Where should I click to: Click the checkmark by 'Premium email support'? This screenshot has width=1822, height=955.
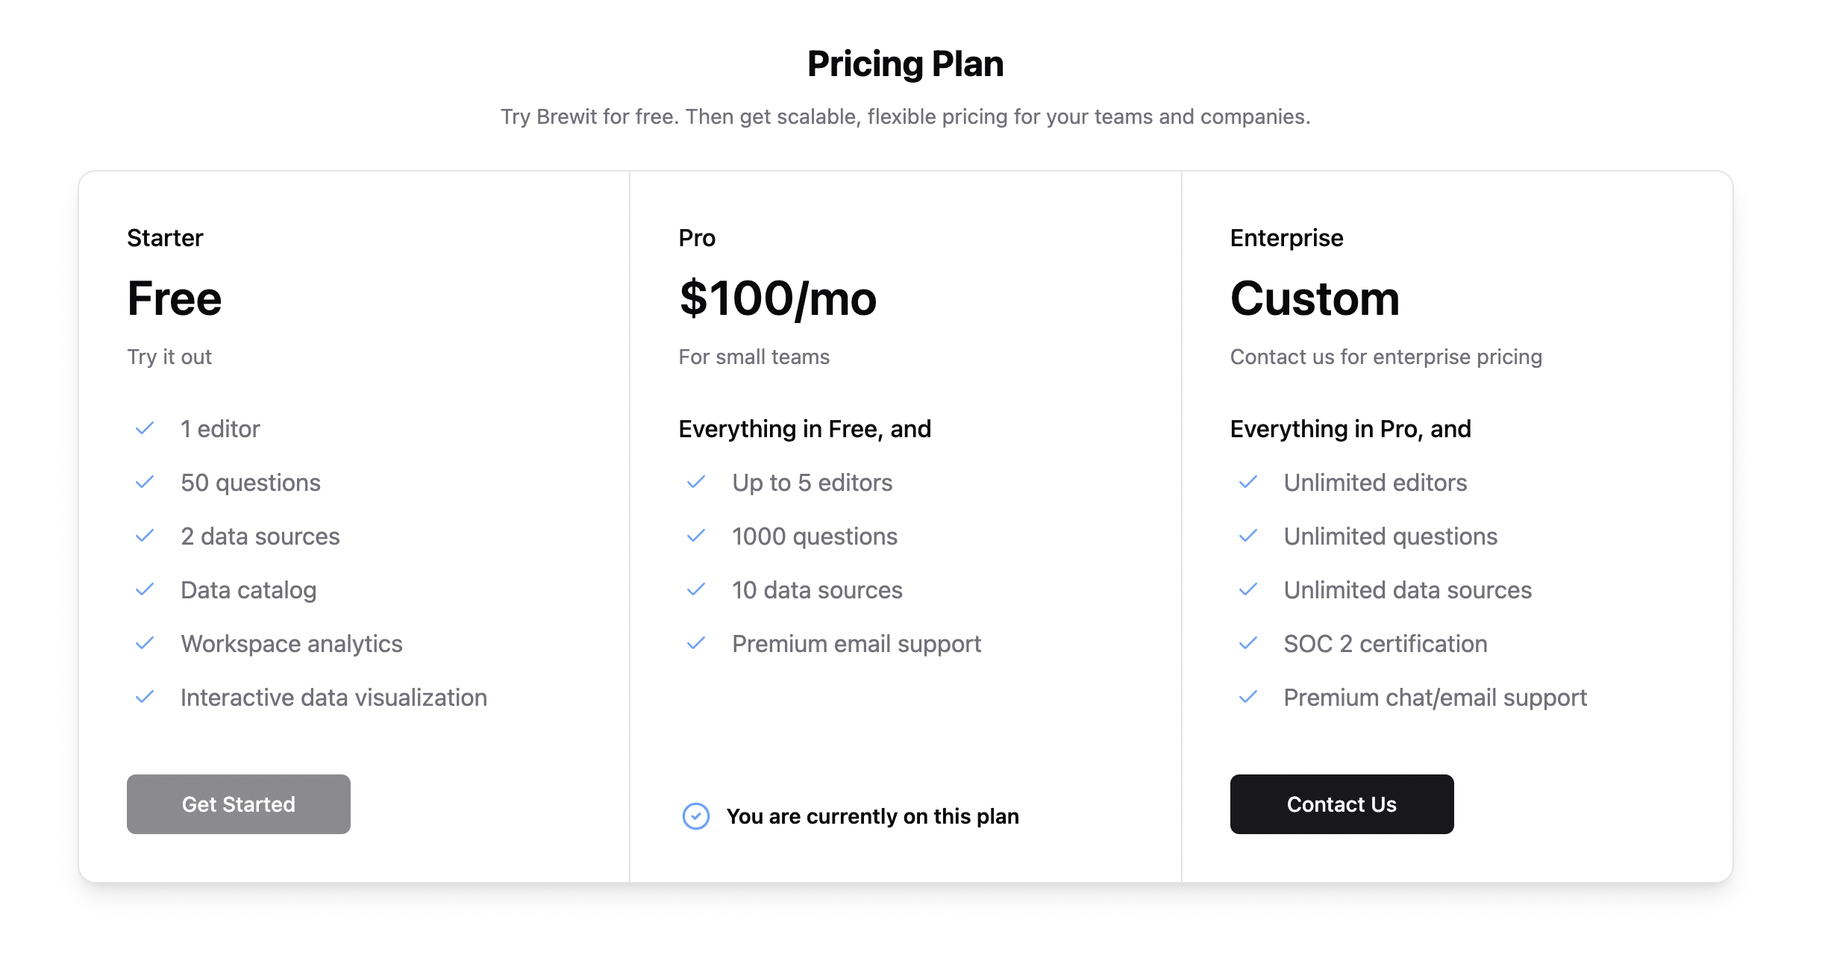696,644
